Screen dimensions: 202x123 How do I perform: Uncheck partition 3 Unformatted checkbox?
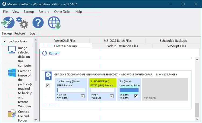click(136, 96)
